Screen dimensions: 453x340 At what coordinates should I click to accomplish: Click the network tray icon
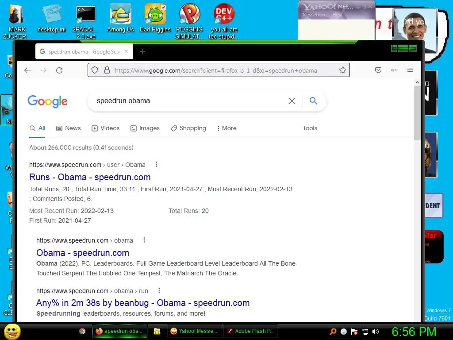pos(365,332)
